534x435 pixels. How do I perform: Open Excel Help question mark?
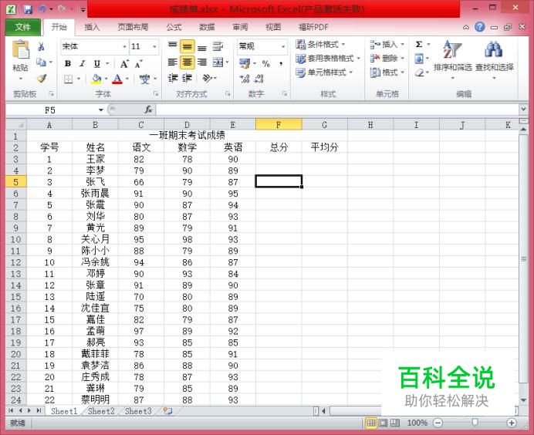tap(480, 27)
